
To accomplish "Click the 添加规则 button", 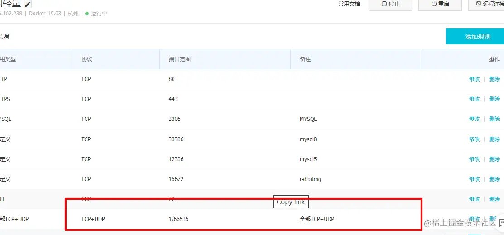I will [475, 36].
